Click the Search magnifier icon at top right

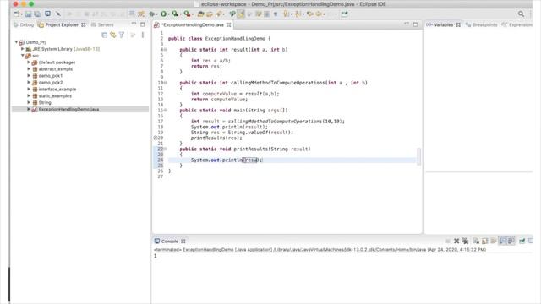pyautogui.click(x=521, y=14)
